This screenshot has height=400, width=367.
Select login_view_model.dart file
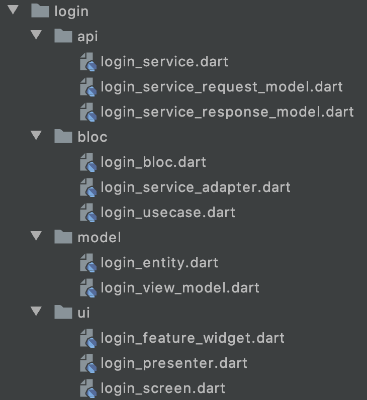pos(180,288)
